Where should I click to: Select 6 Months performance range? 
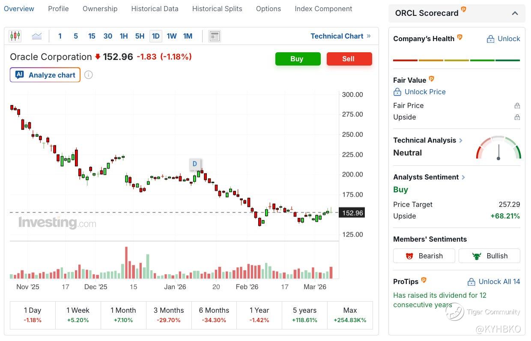tap(214, 315)
